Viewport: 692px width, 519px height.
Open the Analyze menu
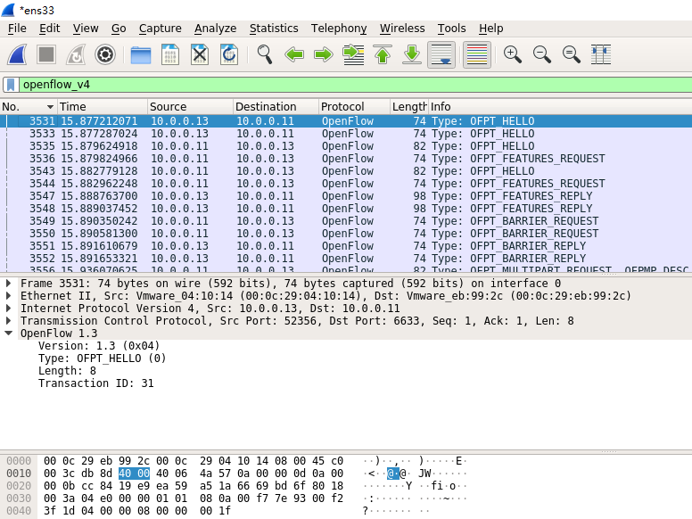tap(216, 29)
